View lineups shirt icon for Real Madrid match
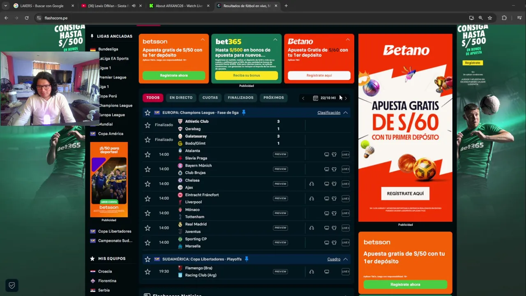526x296 pixels. (x=334, y=228)
